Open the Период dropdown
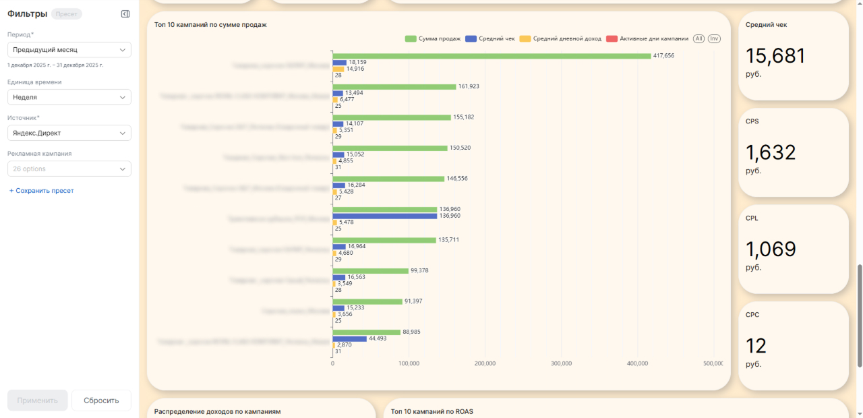 (x=69, y=50)
